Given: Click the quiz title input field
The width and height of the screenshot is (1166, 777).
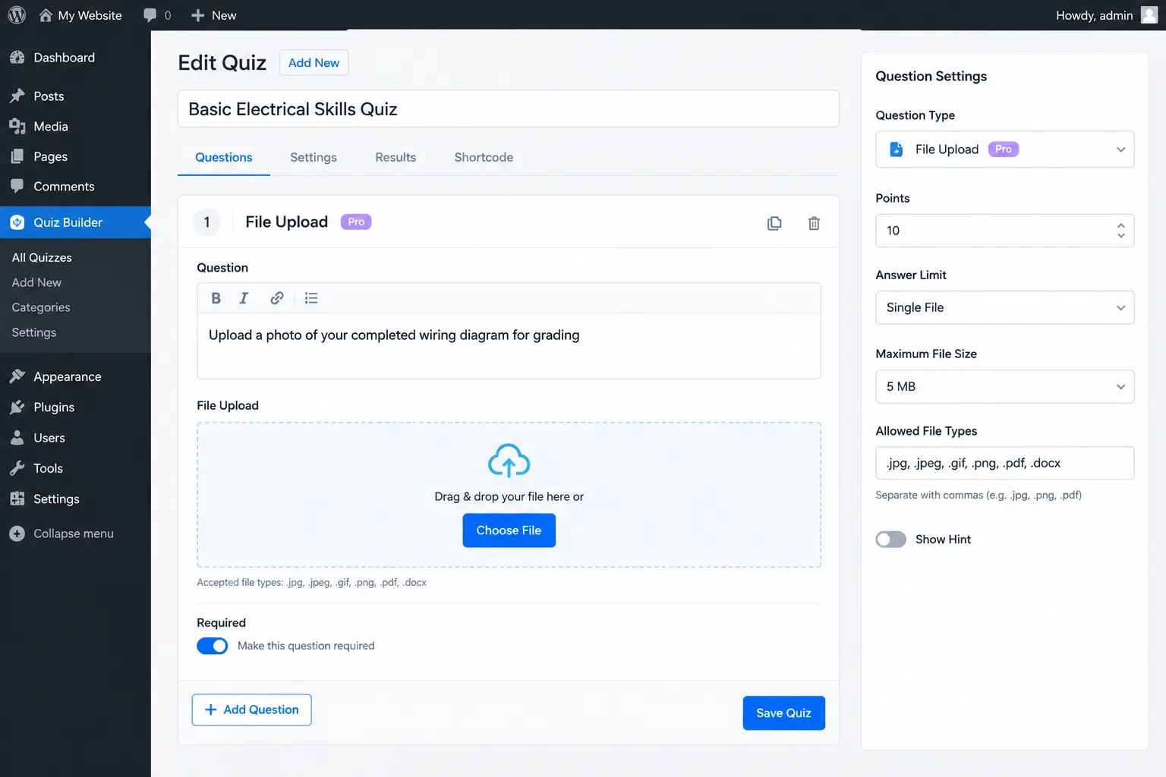Looking at the screenshot, I should 508,109.
